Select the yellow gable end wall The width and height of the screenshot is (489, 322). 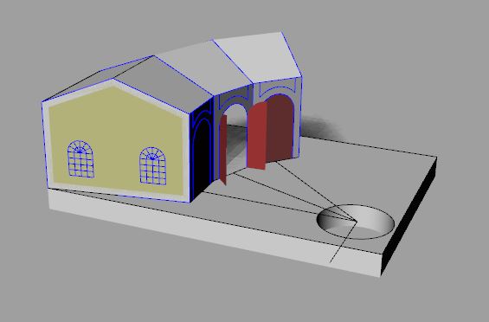(x=115, y=138)
